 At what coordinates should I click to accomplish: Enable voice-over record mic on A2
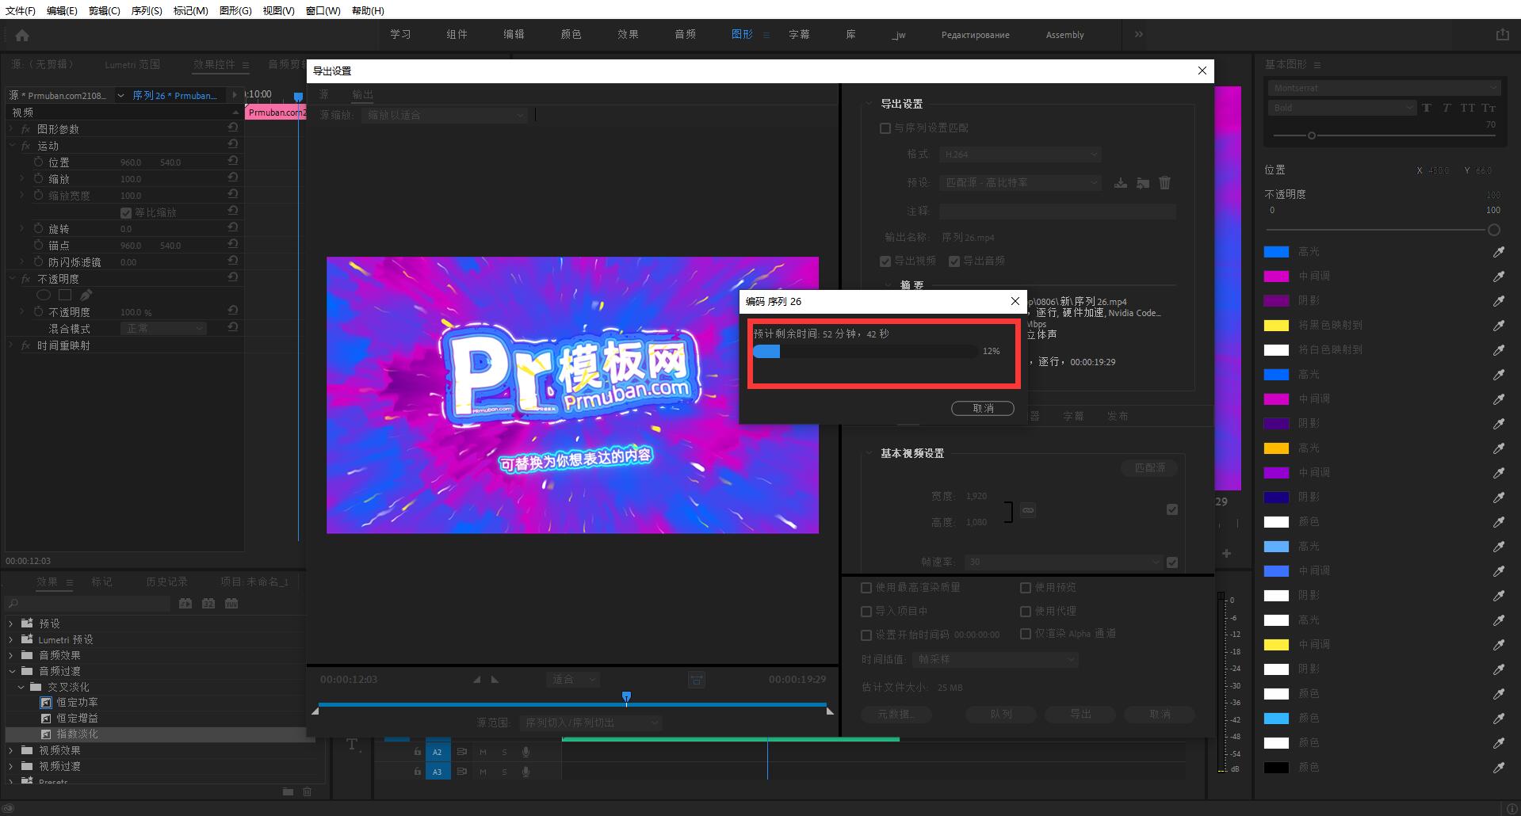coord(525,752)
